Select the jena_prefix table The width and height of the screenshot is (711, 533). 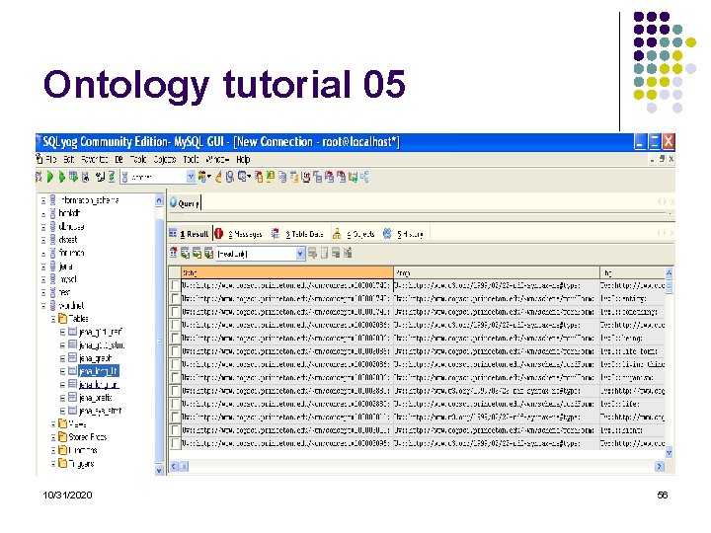[x=95, y=398]
